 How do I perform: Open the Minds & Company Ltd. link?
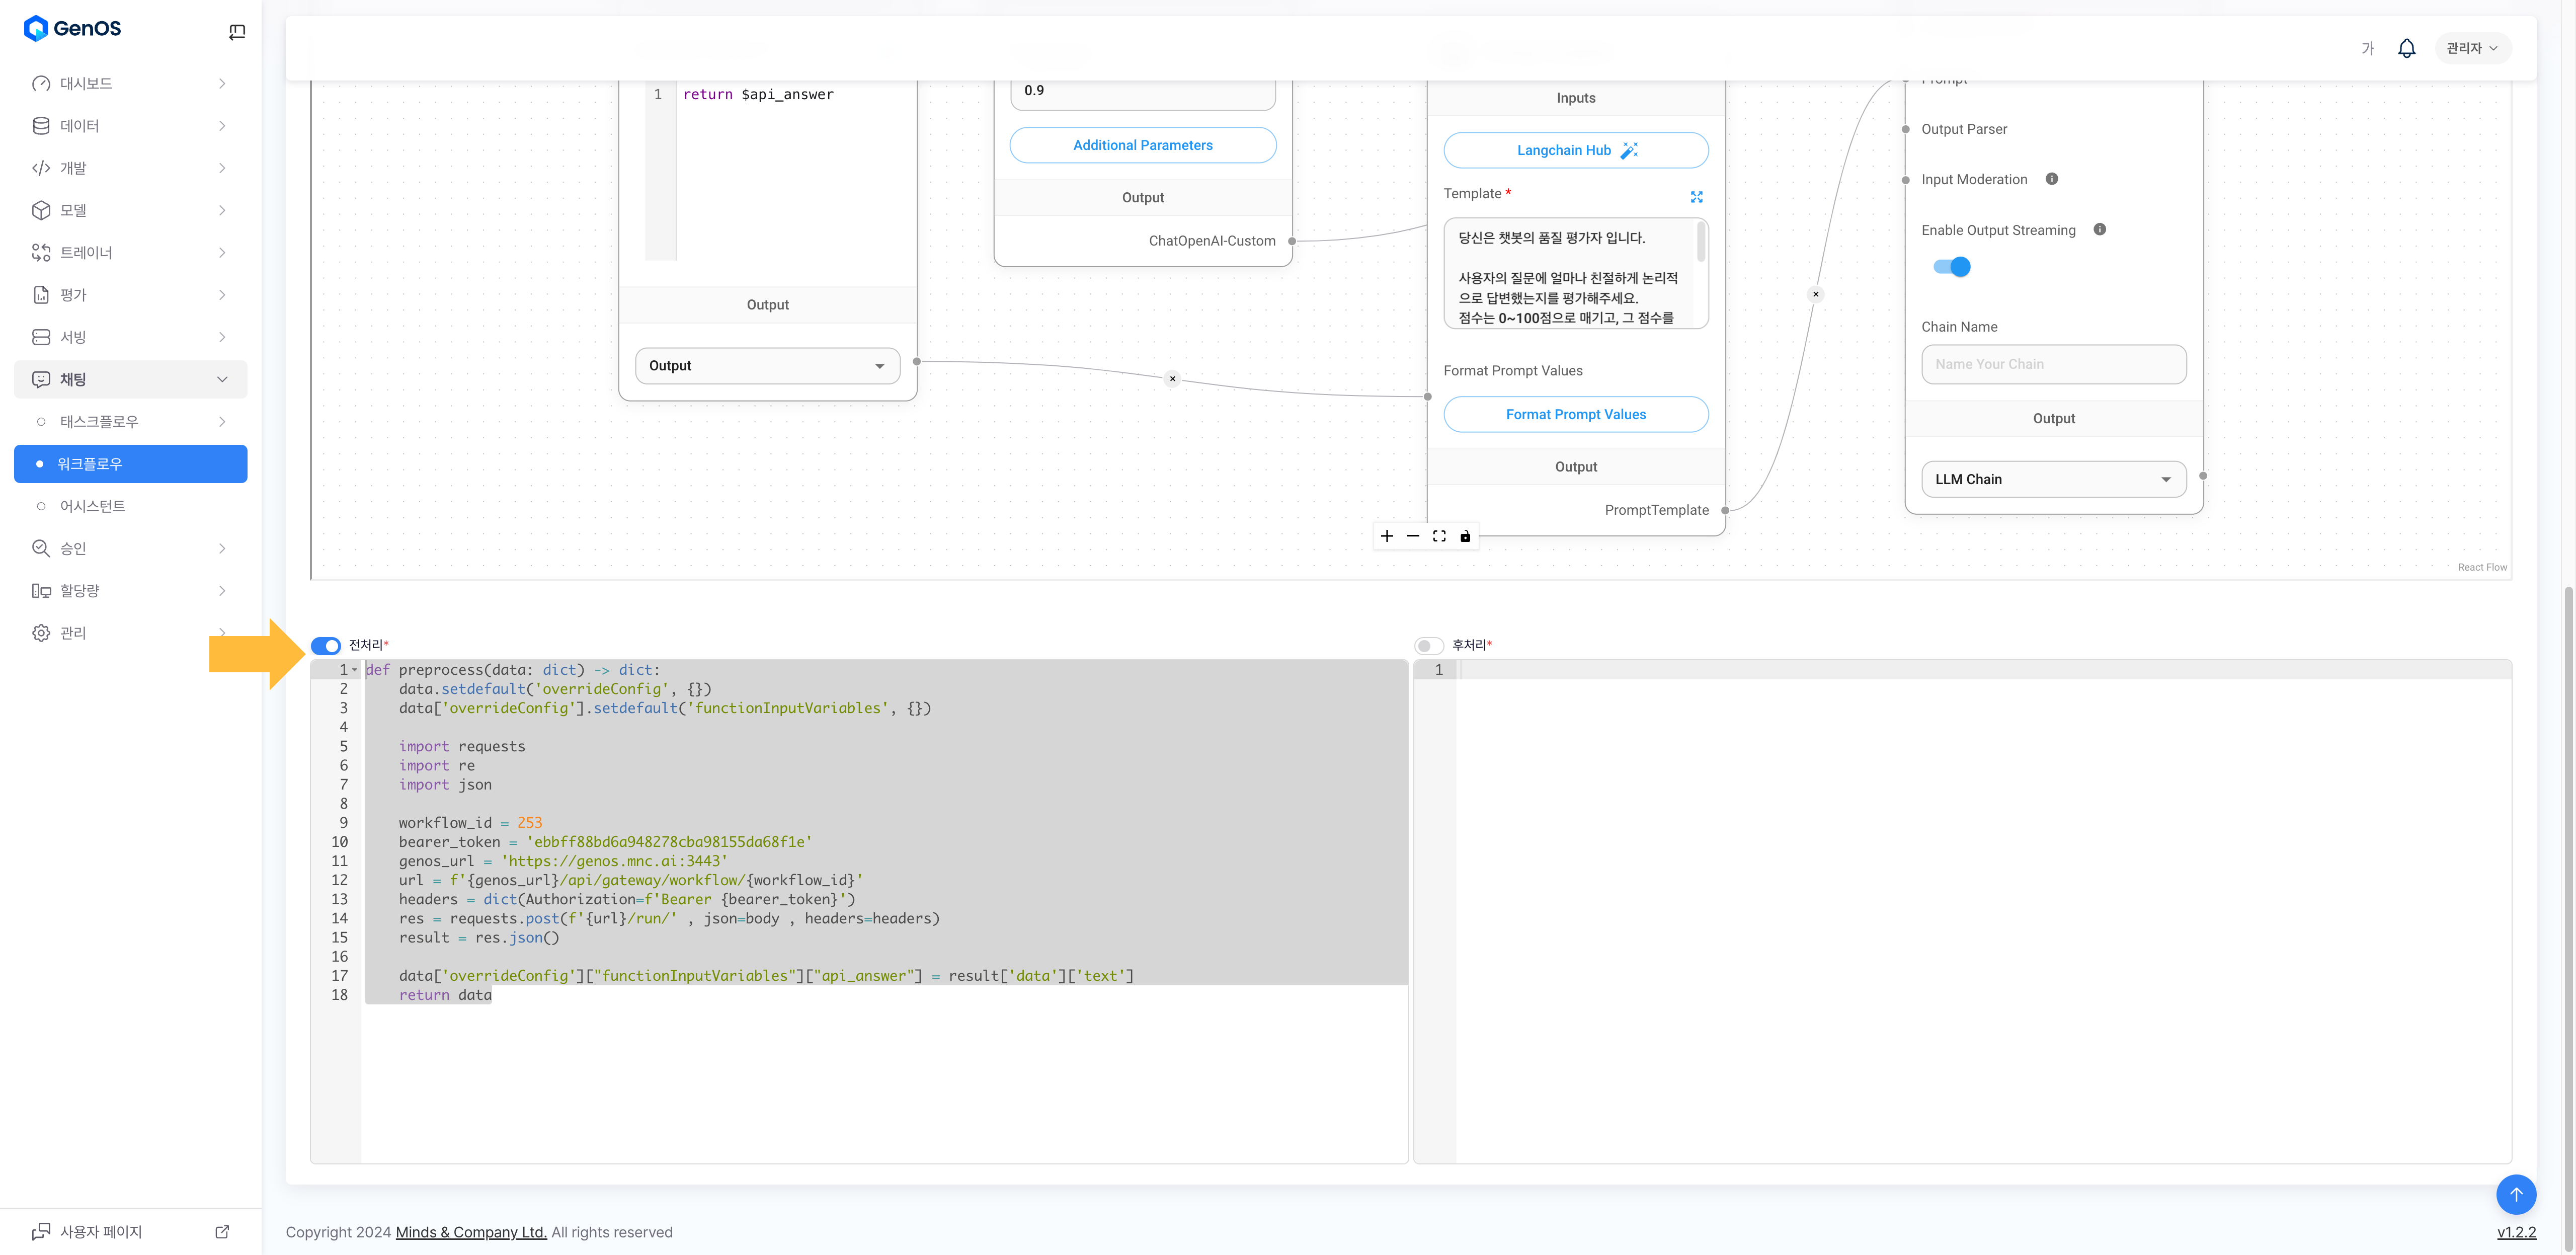(x=471, y=1232)
